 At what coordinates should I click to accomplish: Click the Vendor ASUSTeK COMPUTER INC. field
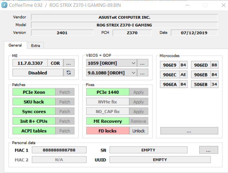(124, 17)
